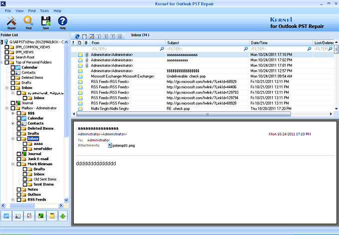
Task: Click the contacts card icon in bottom-left panel
Action: point(18,216)
